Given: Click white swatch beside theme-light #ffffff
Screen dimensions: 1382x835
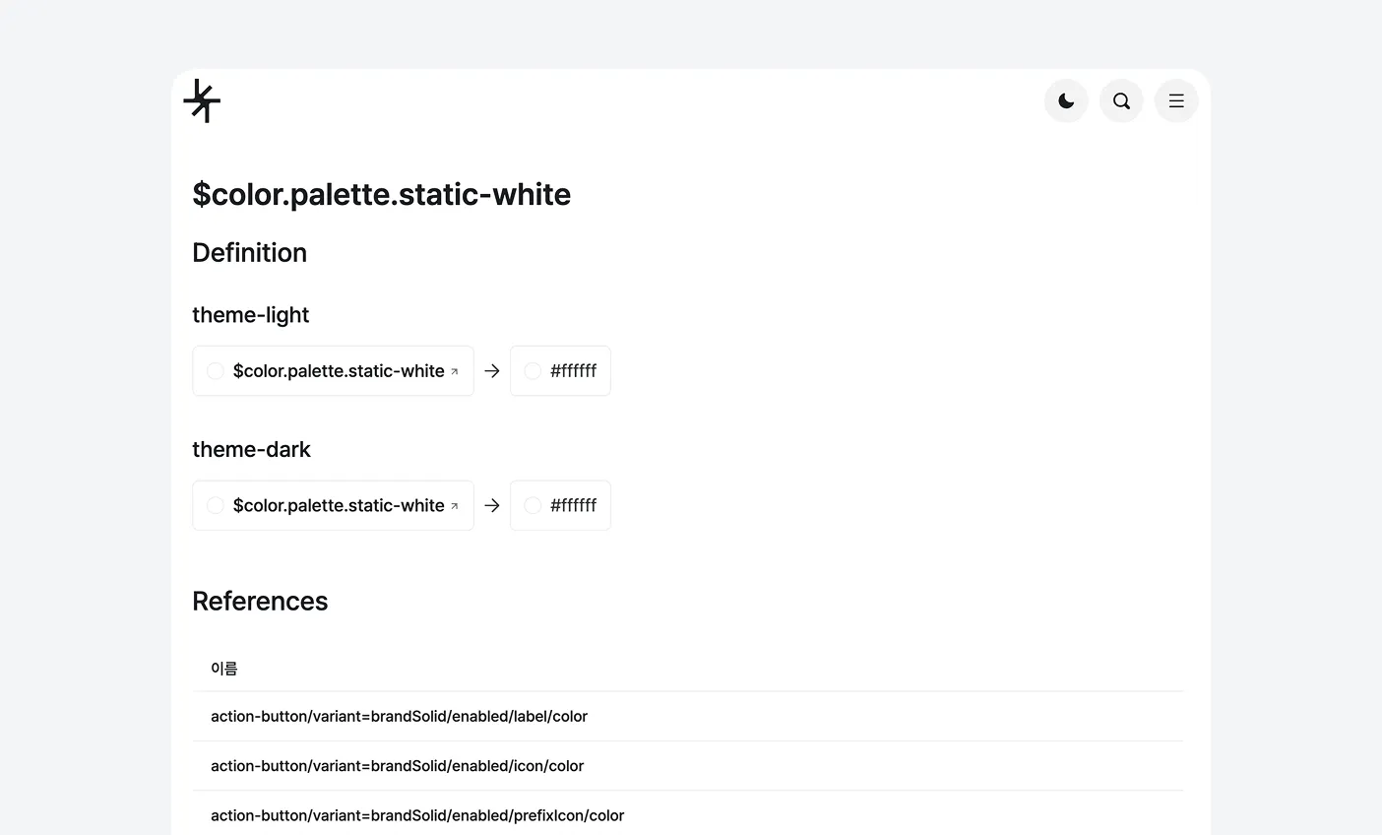Looking at the screenshot, I should point(533,371).
